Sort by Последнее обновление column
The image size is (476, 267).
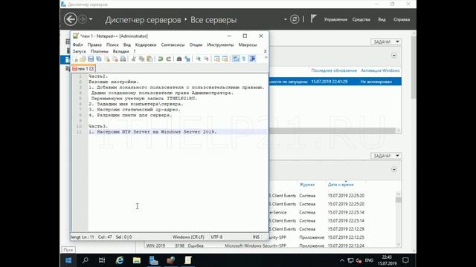334,70
